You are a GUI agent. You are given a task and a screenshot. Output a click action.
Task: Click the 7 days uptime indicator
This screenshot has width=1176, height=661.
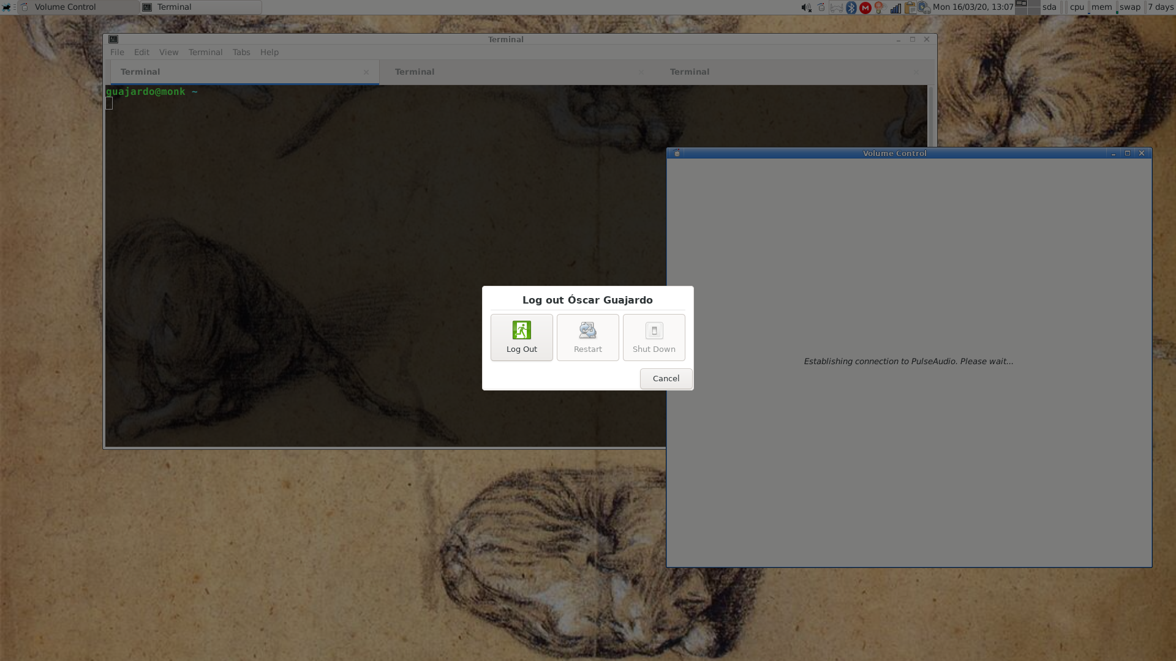tap(1161, 7)
